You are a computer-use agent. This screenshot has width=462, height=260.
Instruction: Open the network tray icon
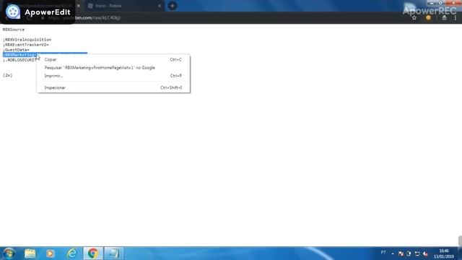pyautogui.click(x=417, y=253)
